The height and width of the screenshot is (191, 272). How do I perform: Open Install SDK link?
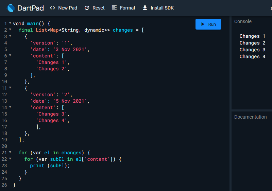tap(158, 8)
